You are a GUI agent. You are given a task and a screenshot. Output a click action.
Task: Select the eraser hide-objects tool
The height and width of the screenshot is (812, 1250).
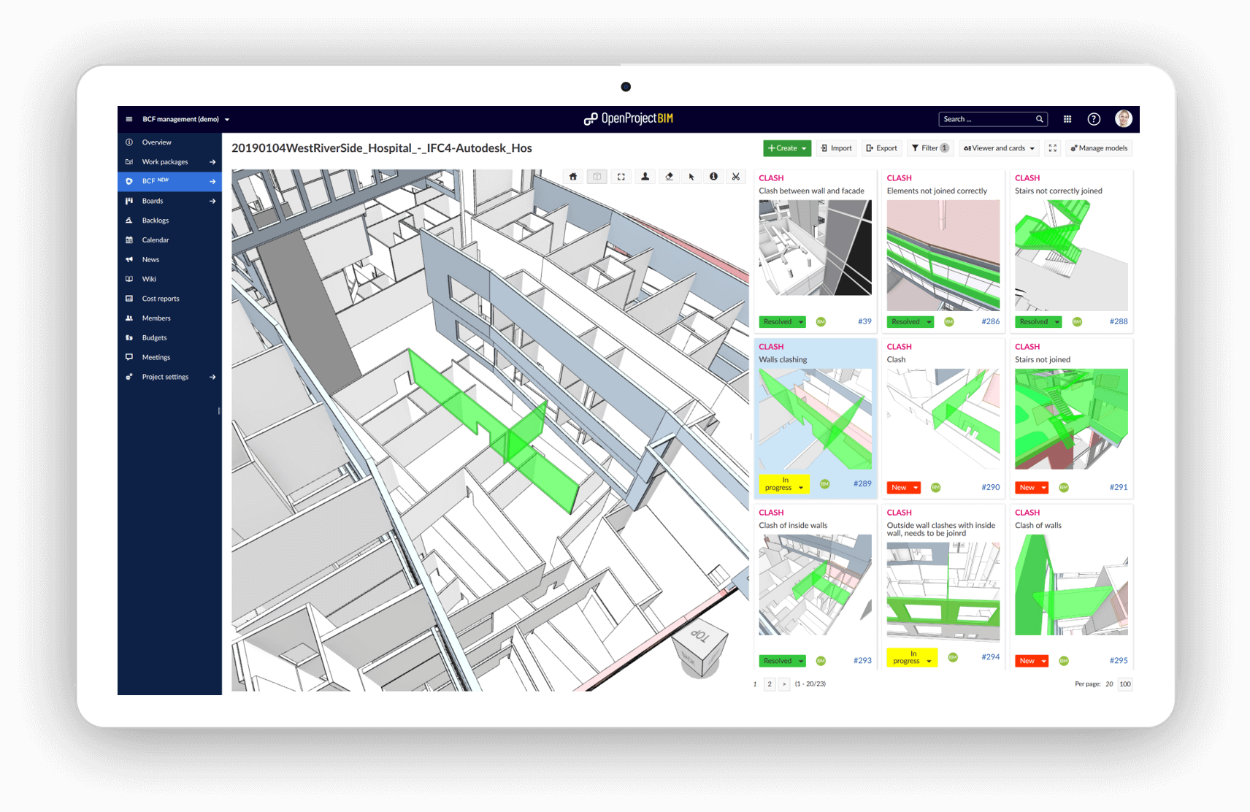point(669,177)
